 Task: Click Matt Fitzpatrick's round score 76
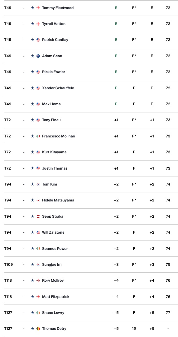point(168,297)
